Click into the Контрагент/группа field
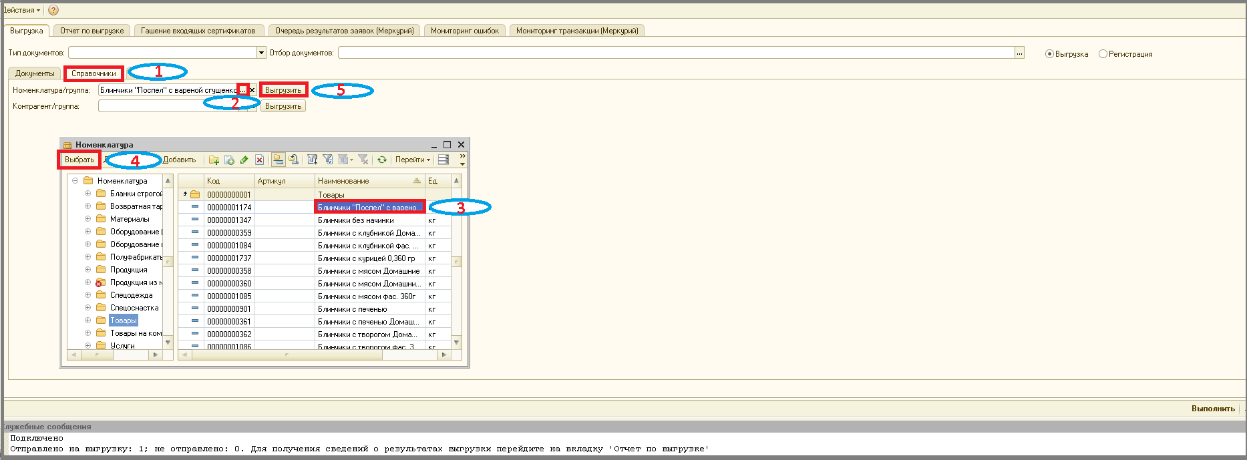This screenshot has width=1247, height=460. click(168, 106)
